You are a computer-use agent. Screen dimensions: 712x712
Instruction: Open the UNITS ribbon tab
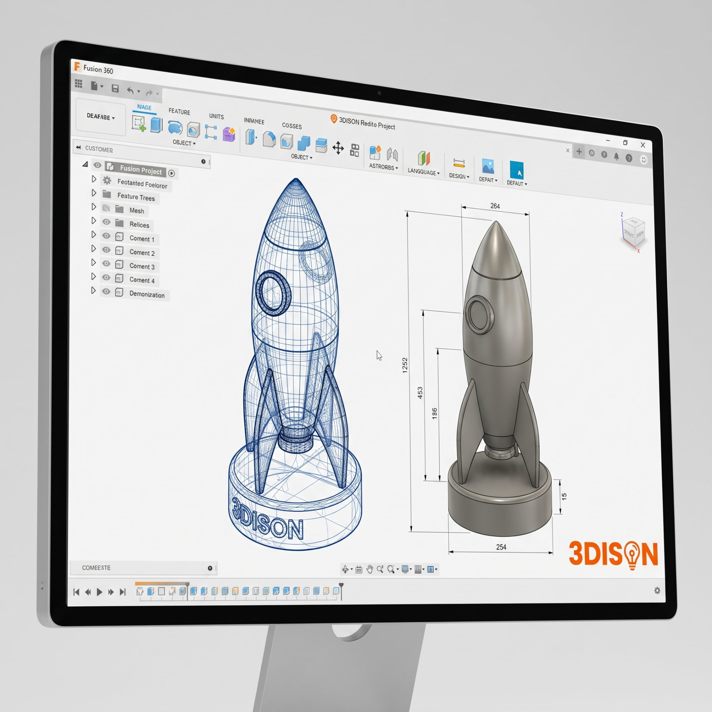217,116
